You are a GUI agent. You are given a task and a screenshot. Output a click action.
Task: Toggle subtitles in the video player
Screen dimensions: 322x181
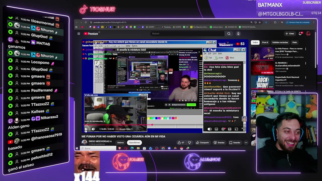(x=216, y=129)
